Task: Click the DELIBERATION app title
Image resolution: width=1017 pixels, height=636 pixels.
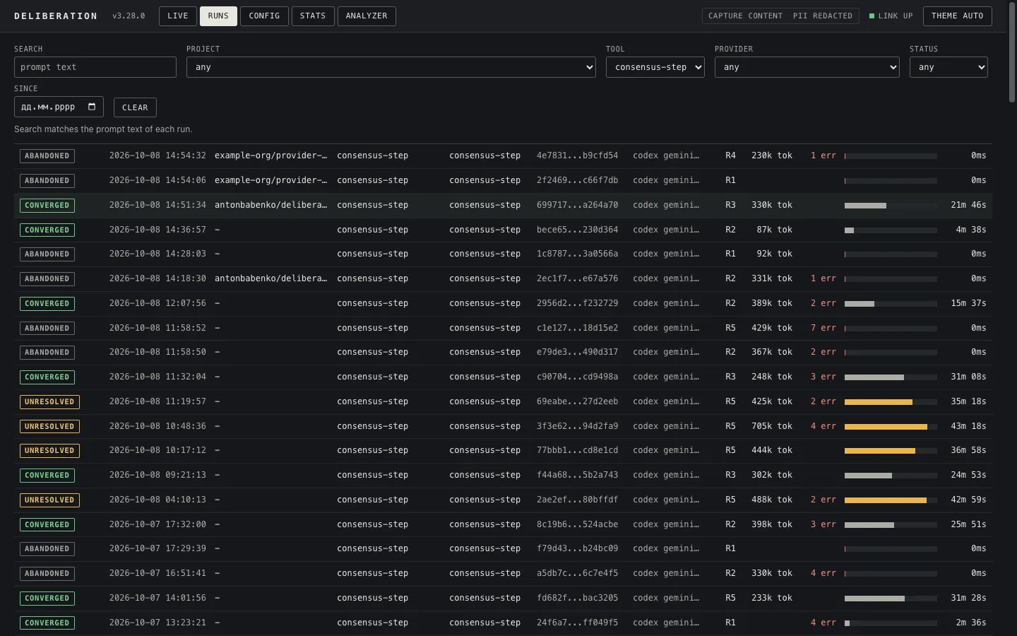Action: coord(56,16)
